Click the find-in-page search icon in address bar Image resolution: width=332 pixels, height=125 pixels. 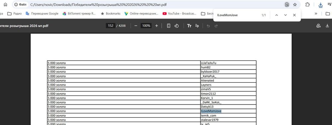tap(287, 5)
